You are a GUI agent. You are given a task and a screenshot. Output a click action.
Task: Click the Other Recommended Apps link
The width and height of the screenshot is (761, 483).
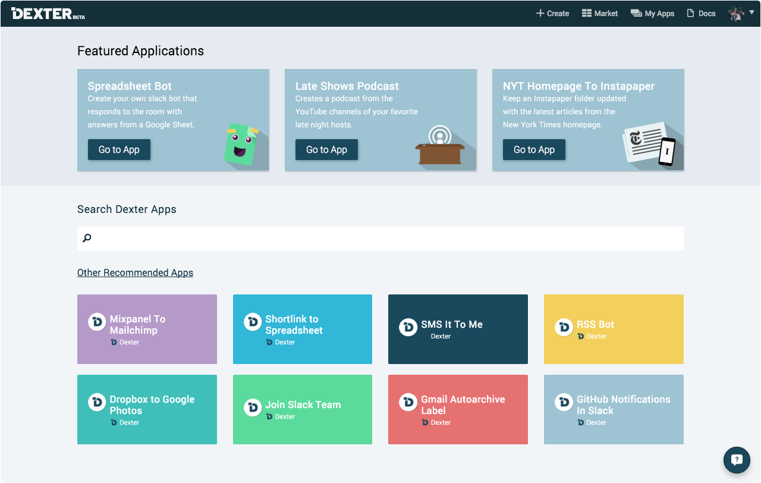135,272
